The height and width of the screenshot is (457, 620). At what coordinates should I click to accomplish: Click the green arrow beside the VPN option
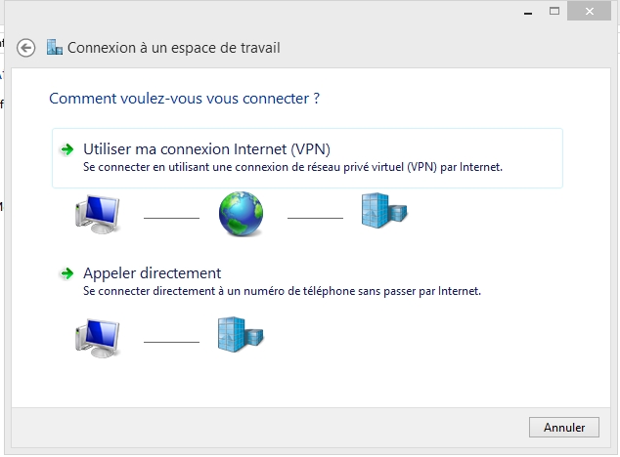click(x=66, y=149)
